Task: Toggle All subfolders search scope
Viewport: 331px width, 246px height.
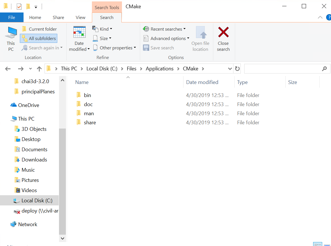Action: click(39, 38)
